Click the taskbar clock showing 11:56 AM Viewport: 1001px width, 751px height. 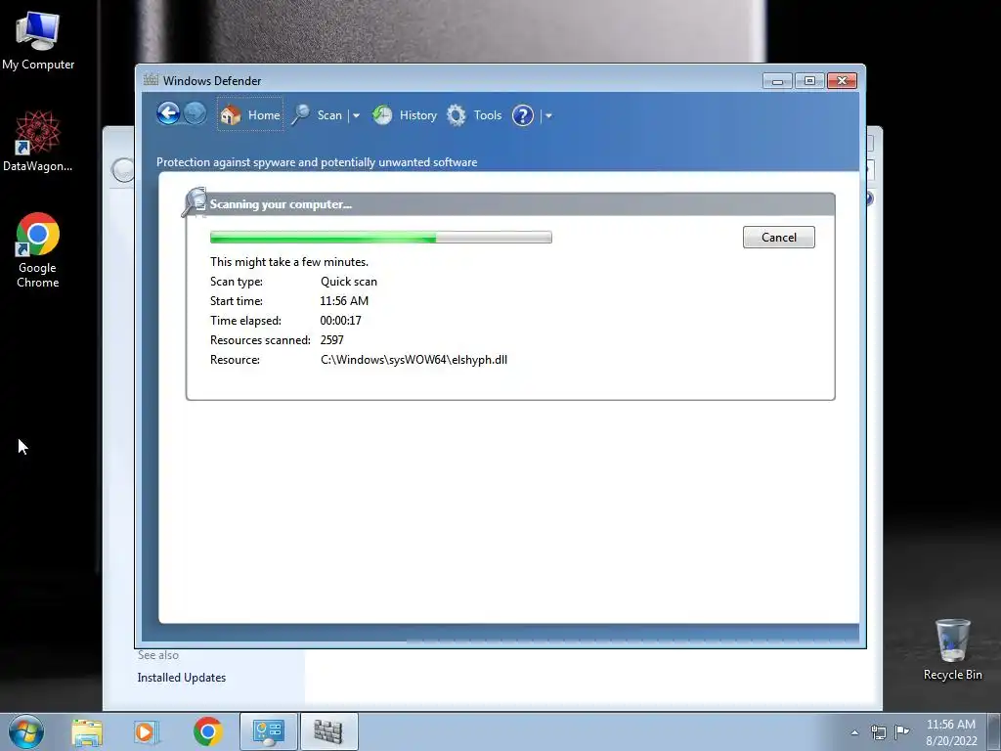(x=950, y=732)
